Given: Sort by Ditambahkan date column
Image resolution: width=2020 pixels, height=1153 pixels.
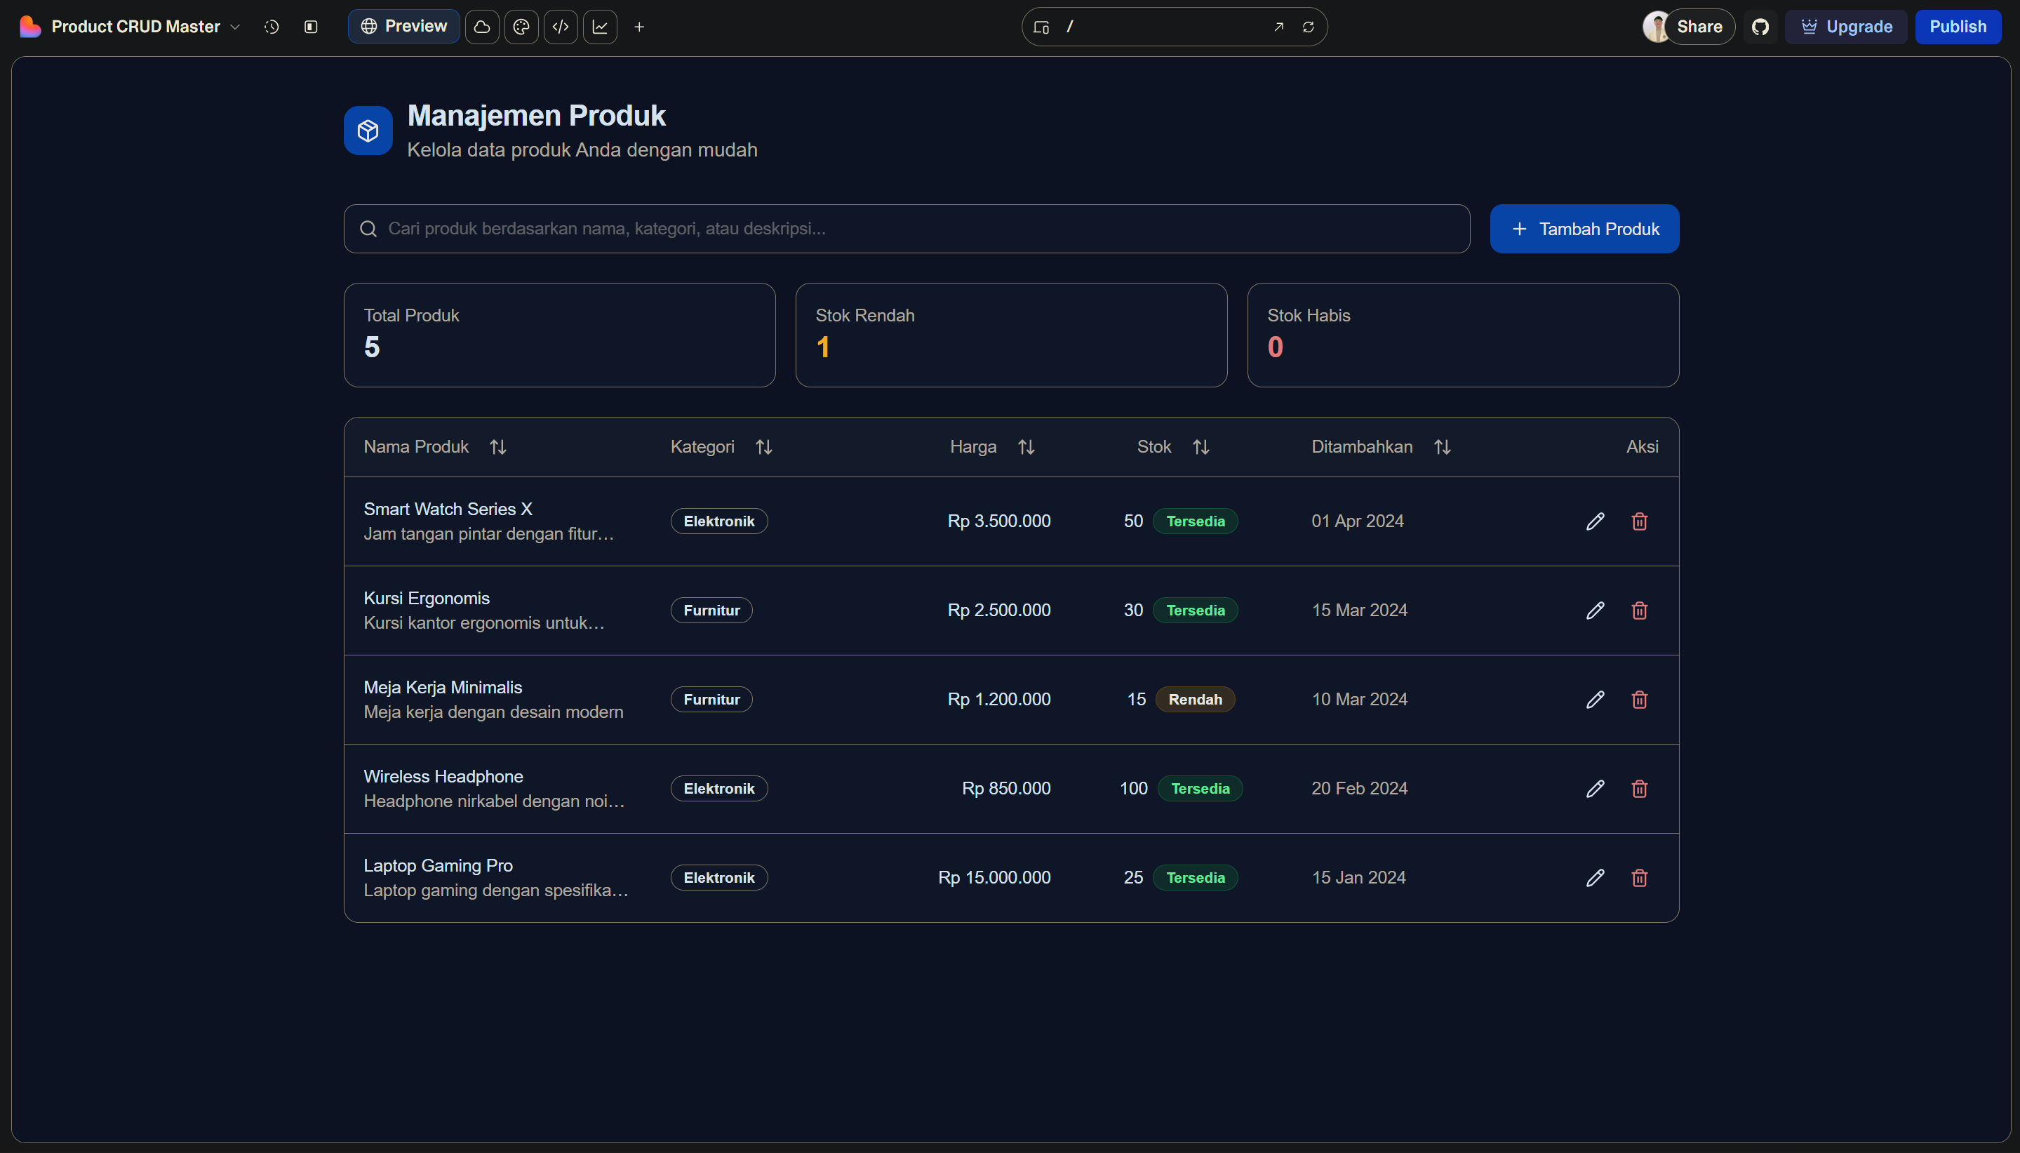Looking at the screenshot, I should [1442, 448].
